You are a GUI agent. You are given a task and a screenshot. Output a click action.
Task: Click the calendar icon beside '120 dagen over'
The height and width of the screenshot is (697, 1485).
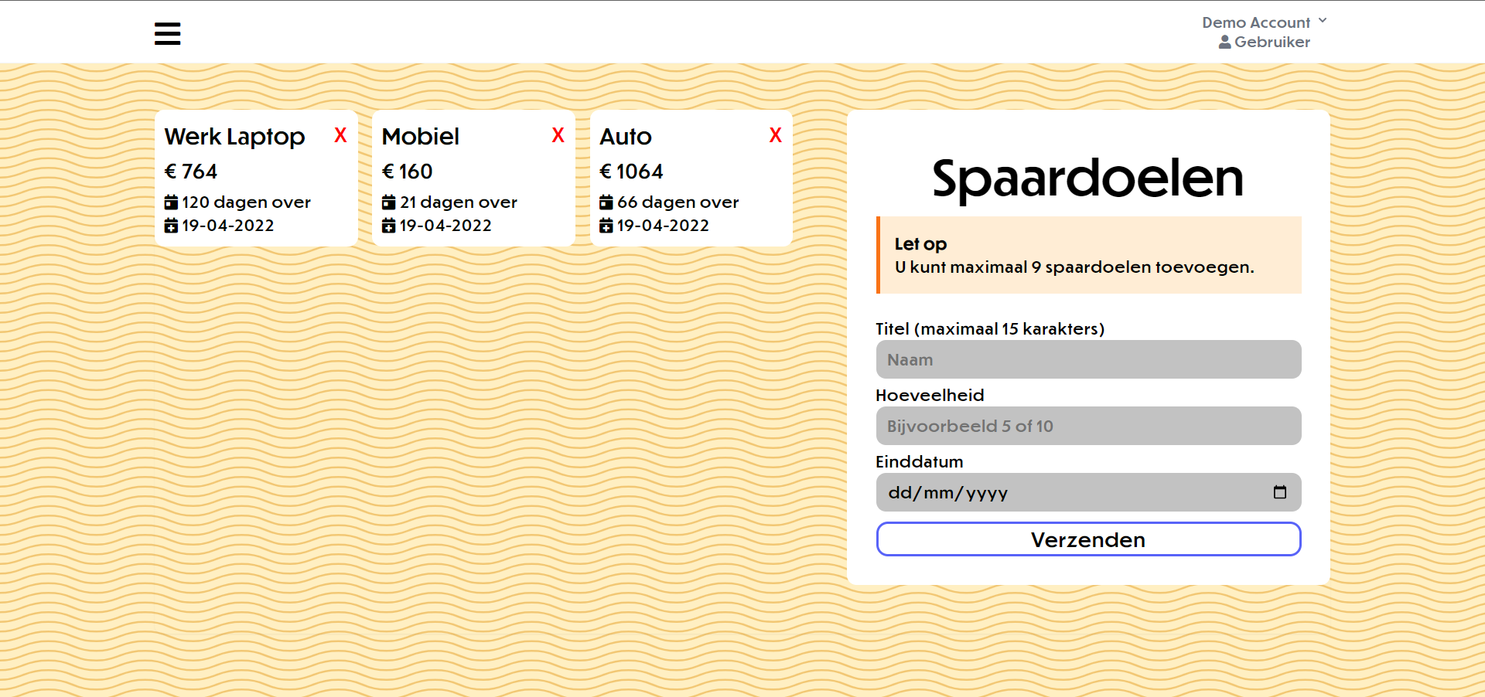[172, 202]
